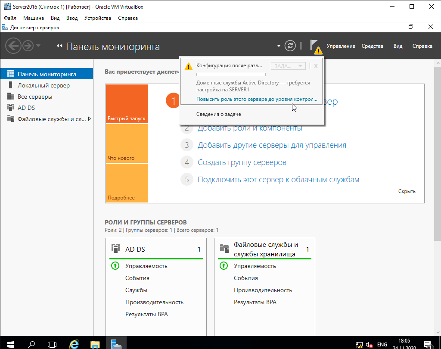
Task: Open the task dropdown in notification
Action: tap(288, 66)
